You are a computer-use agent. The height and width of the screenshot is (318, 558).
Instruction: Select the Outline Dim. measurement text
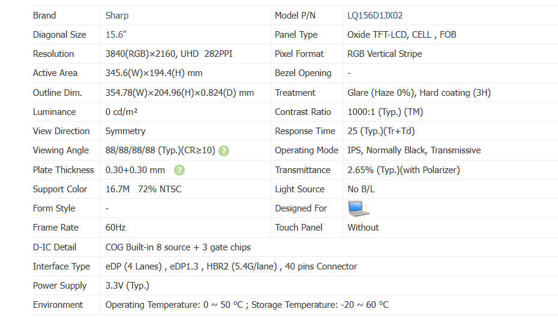coord(179,93)
